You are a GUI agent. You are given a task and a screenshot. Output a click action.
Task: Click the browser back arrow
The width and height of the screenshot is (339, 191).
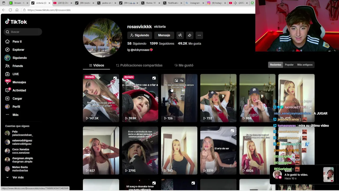3,10
